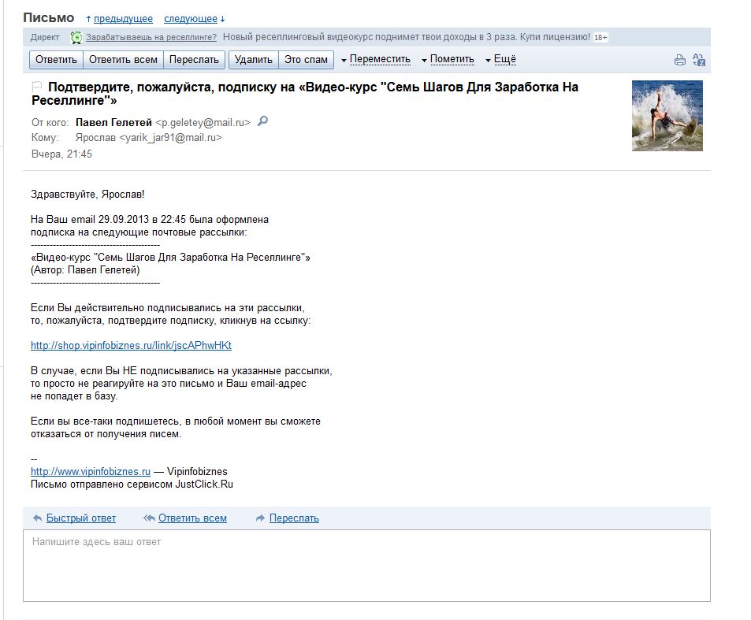
Task: Click the quick reply arrow icon
Action: click(x=37, y=518)
